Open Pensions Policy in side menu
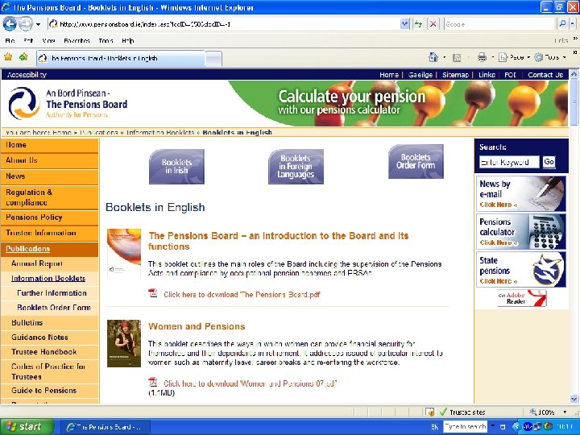Viewport: 580px width, 435px height. pos(50,217)
